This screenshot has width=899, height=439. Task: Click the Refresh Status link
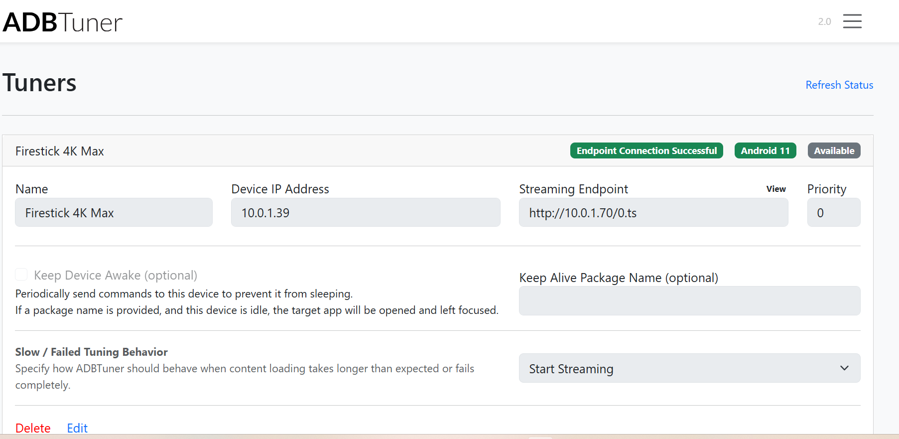839,85
